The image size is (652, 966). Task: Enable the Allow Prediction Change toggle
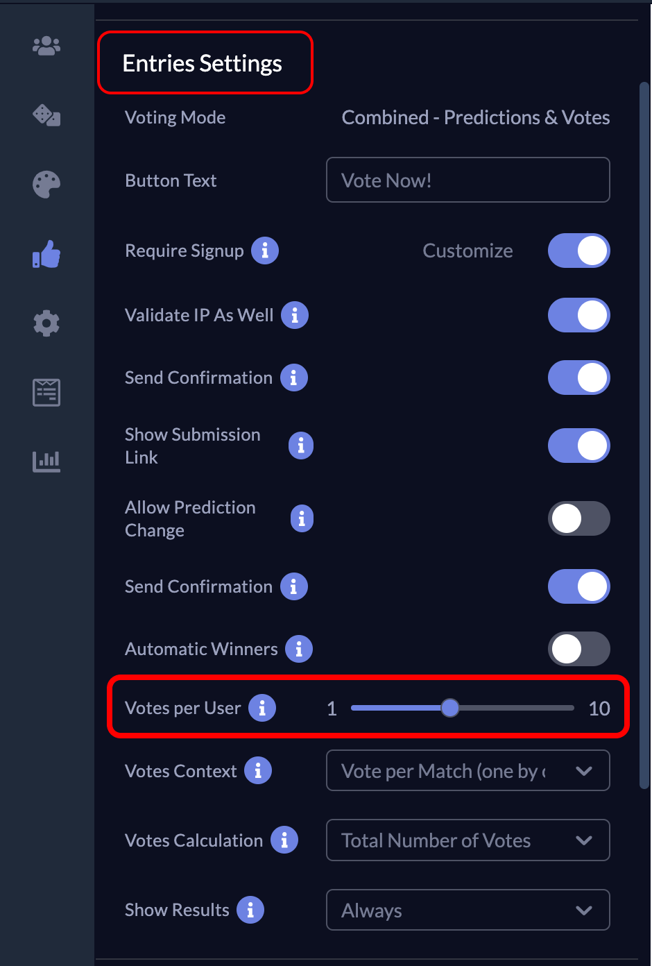tap(579, 518)
